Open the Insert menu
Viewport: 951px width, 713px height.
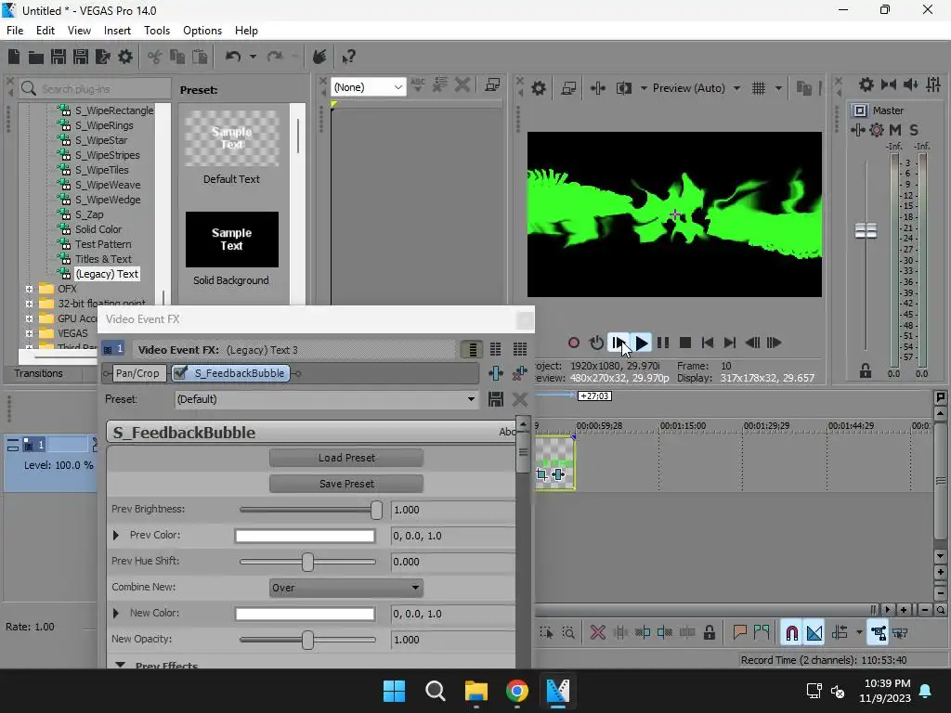(117, 31)
